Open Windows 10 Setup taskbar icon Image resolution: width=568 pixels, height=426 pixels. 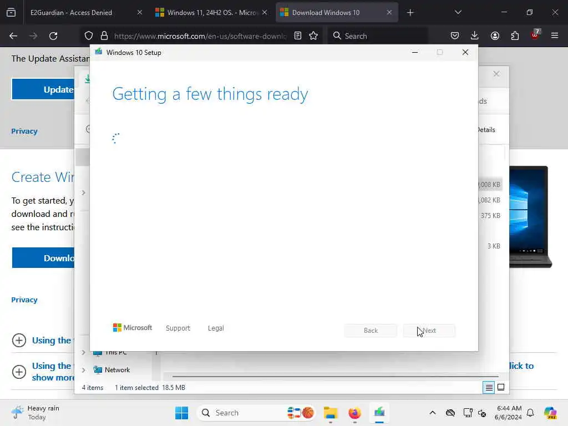coord(379,413)
